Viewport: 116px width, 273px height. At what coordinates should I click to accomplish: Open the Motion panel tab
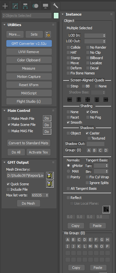[x=35, y=6]
